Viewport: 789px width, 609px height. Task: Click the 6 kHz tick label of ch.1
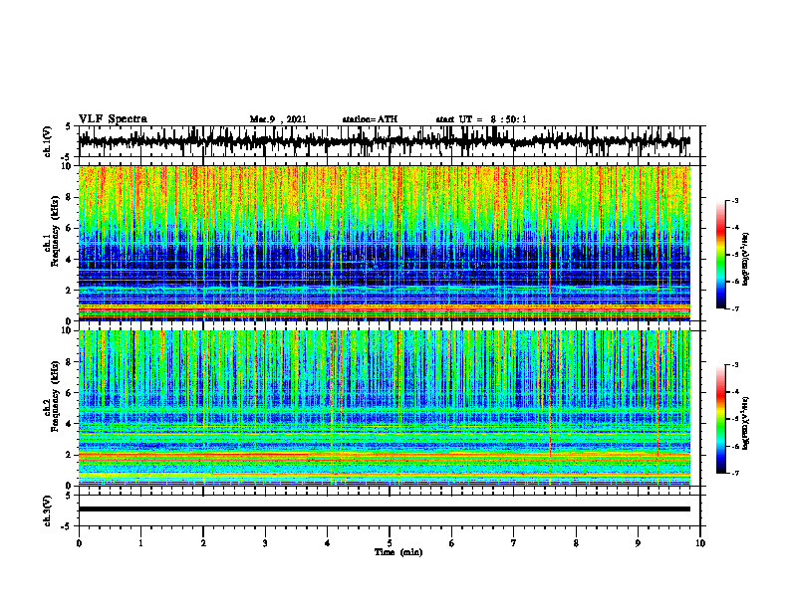[69, 228]
